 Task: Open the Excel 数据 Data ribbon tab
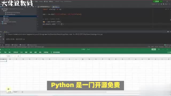26,52
